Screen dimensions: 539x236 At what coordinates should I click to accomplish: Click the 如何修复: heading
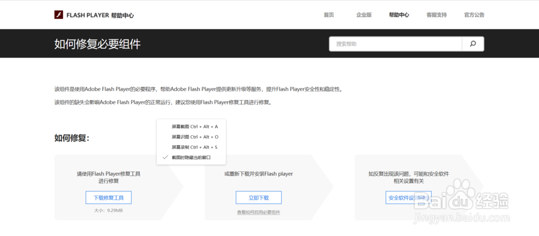click(72, 138)
